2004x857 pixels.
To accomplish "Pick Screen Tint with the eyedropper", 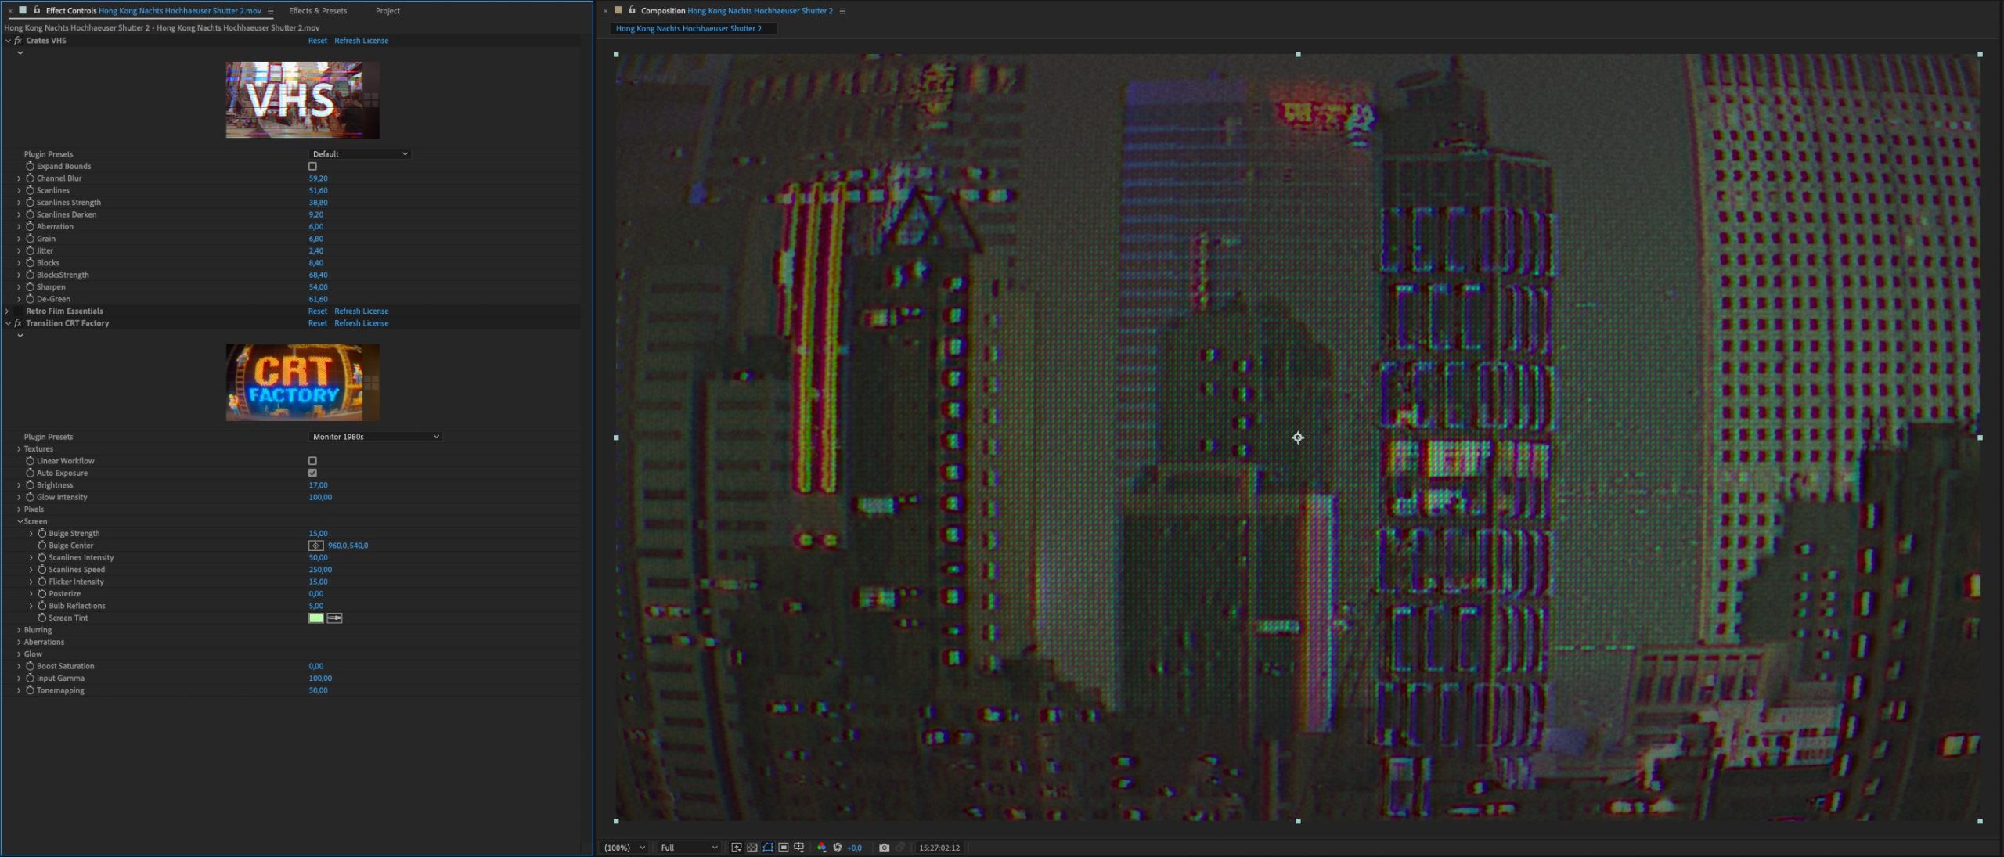I will click(334, 618).
